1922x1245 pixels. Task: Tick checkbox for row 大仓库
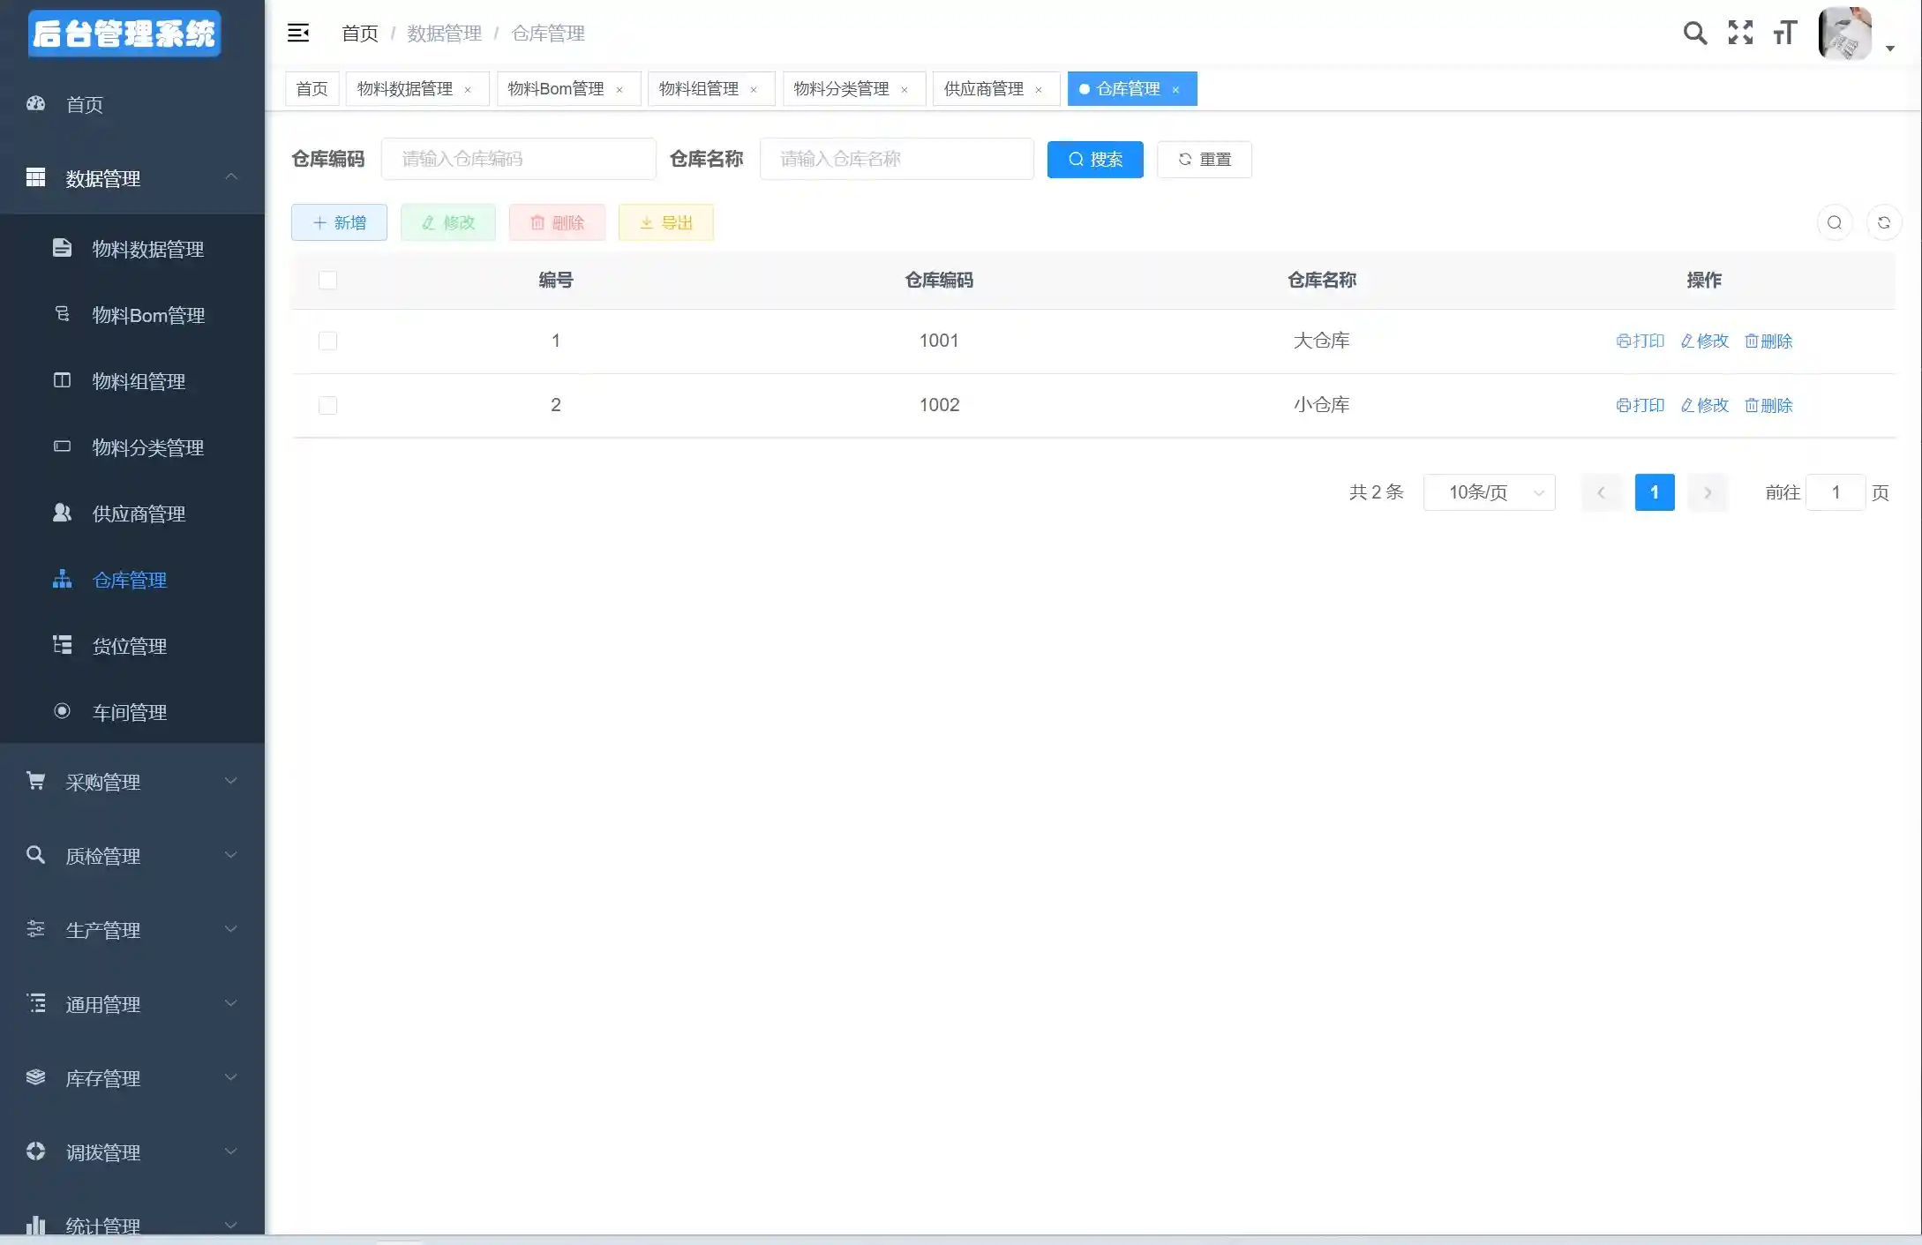tap(327, 341)
